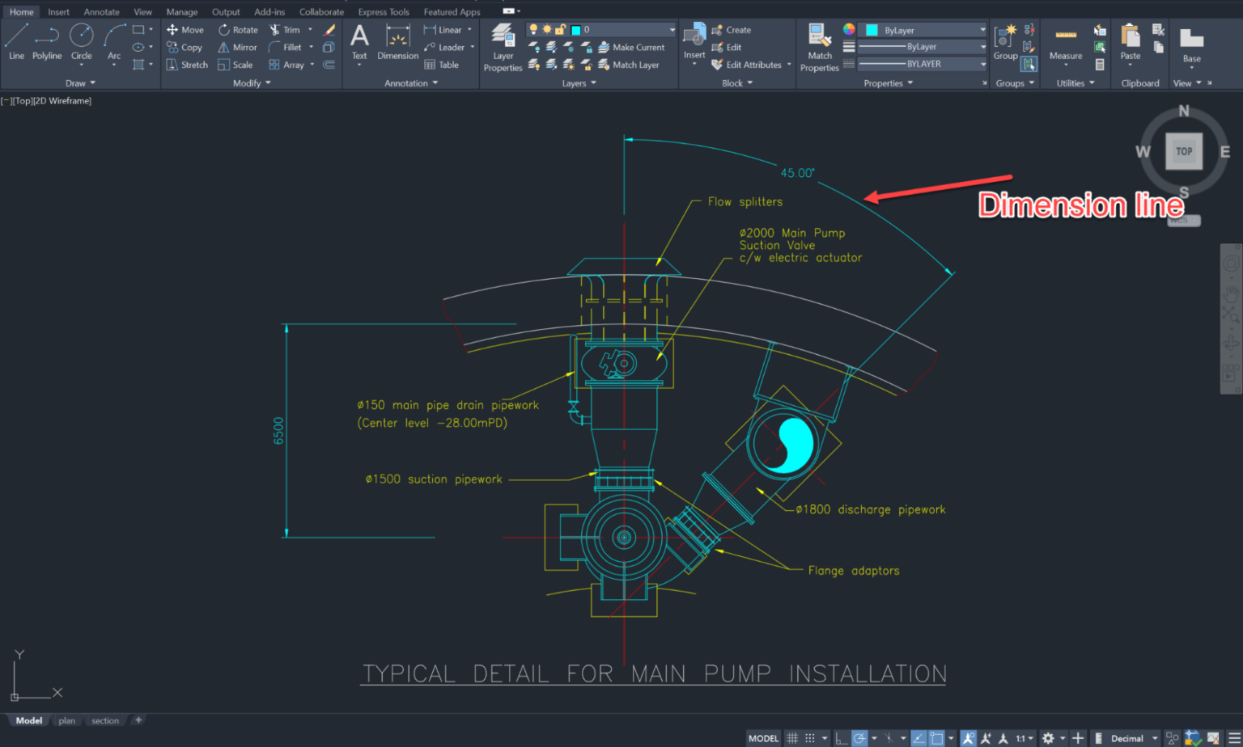
Task: Activate the Polyline tool
Action: tap(47, 42)
